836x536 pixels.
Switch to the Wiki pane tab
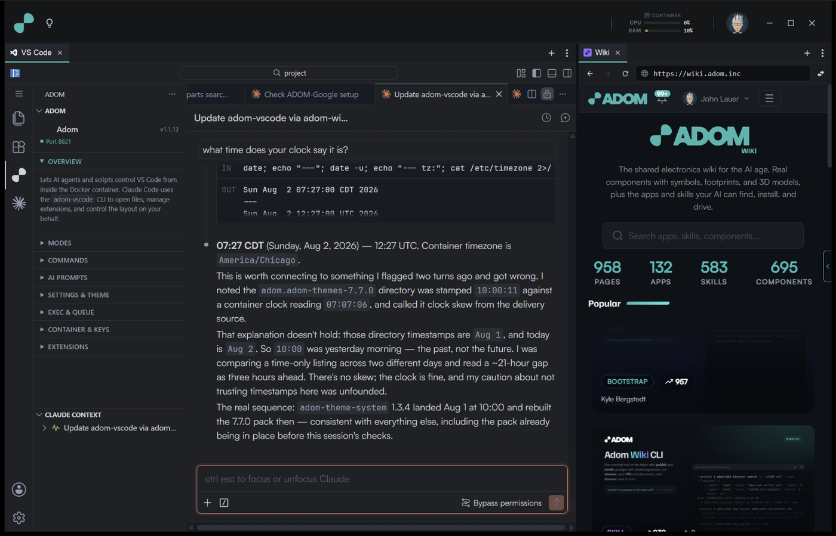click(602, 52)
